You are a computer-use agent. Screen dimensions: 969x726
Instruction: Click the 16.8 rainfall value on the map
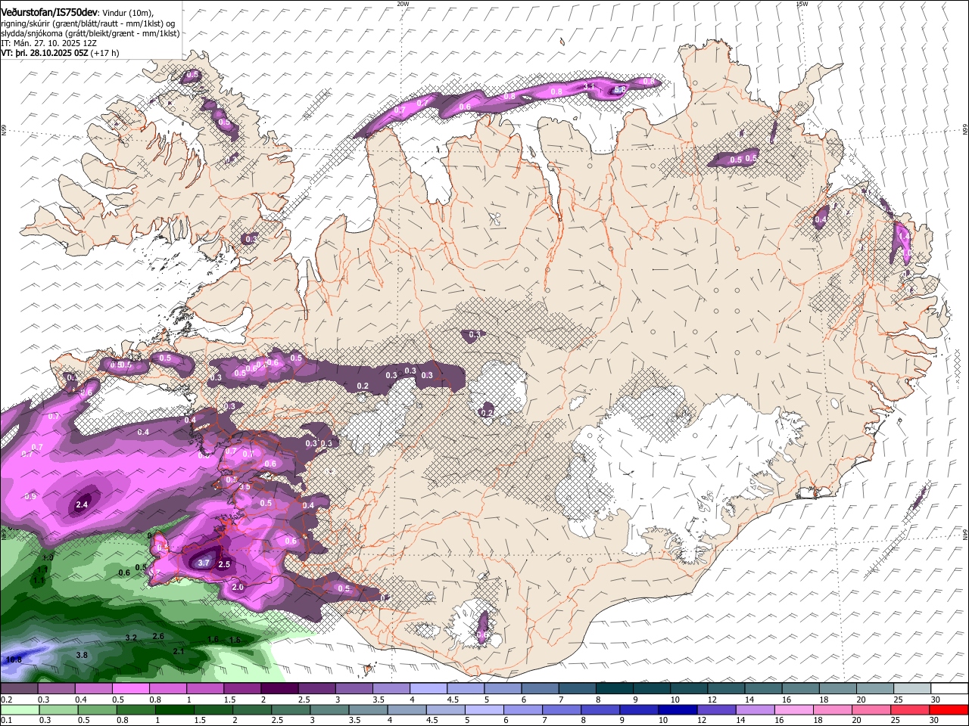point(14,659)
